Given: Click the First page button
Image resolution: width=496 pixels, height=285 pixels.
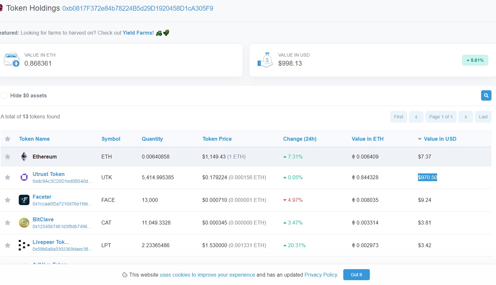Looking at the screenshot, I should 399,117.
